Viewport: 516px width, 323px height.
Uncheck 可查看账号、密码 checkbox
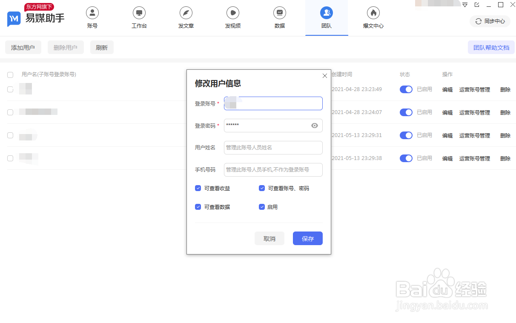(x=262, y=188)
